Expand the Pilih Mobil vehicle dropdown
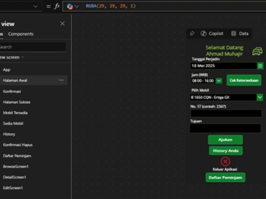This screenshot has height=199, width=266. pyautogui.click(x=260, y=97)
